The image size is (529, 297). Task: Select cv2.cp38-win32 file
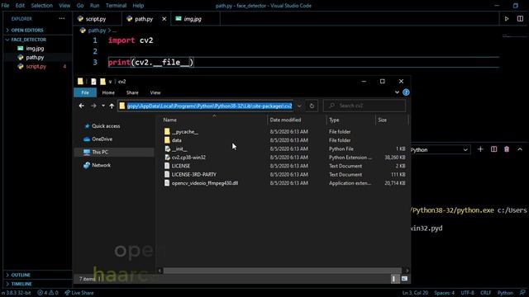coord(188,158)
